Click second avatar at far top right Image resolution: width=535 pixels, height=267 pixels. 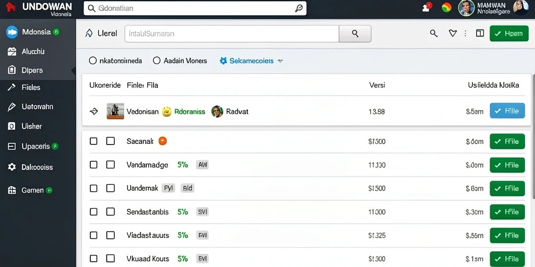[521, 7]
